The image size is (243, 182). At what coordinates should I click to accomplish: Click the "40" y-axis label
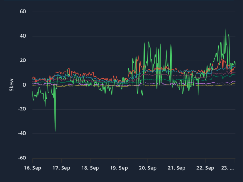tap(23, 36)
